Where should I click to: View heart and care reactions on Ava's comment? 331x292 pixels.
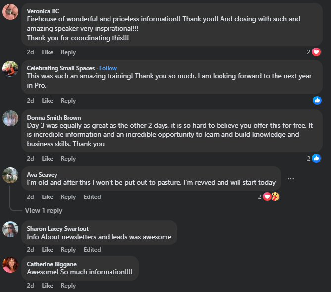(x=271, y=196)
